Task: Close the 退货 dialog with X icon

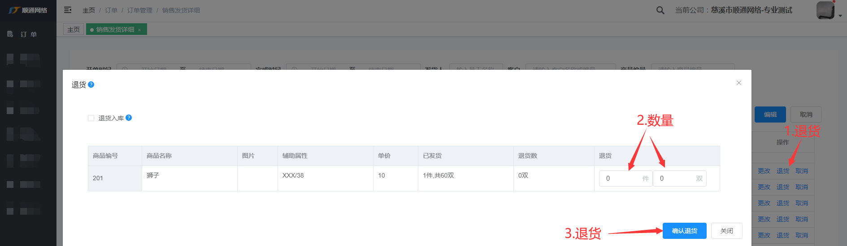Action: click(739, 83)
